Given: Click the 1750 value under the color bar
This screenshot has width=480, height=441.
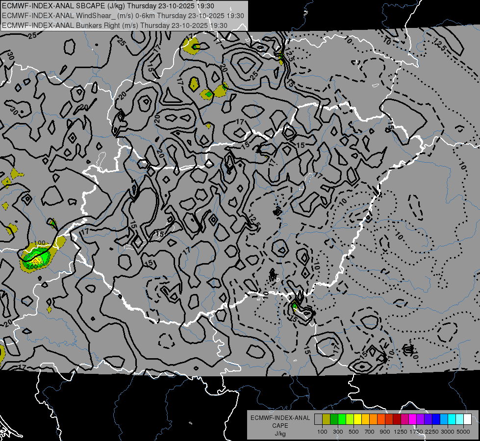Looking at the screenshot, I should 416,432.
